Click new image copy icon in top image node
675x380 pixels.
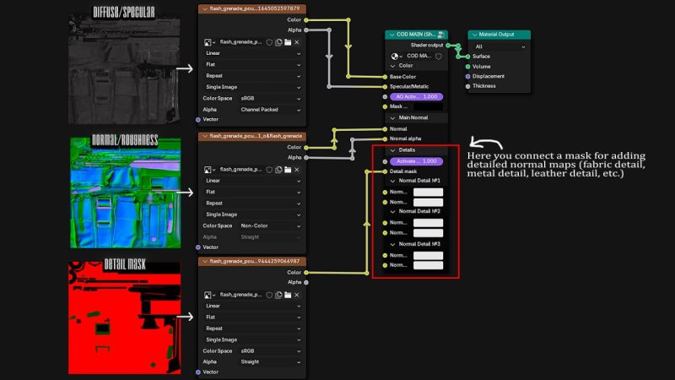[x=278, y=41]
